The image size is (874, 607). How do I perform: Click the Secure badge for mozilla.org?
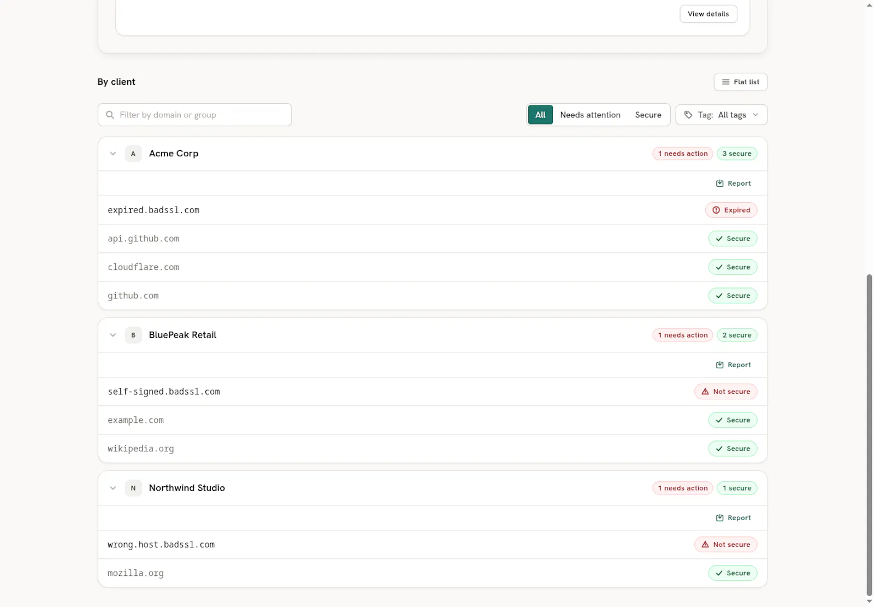(732, 573)
